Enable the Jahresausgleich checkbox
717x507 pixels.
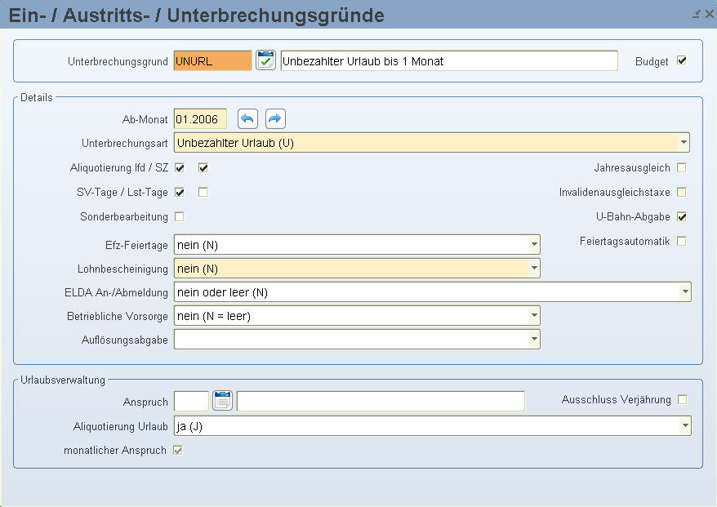point(682,168)
